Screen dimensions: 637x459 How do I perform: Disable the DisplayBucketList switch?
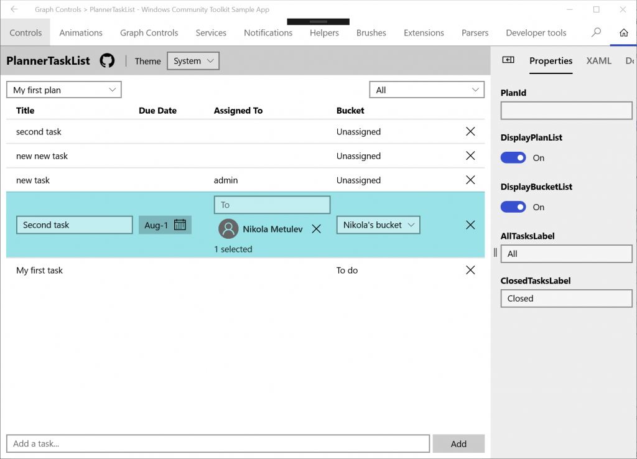pyautogui.click(x=513, y=206)
